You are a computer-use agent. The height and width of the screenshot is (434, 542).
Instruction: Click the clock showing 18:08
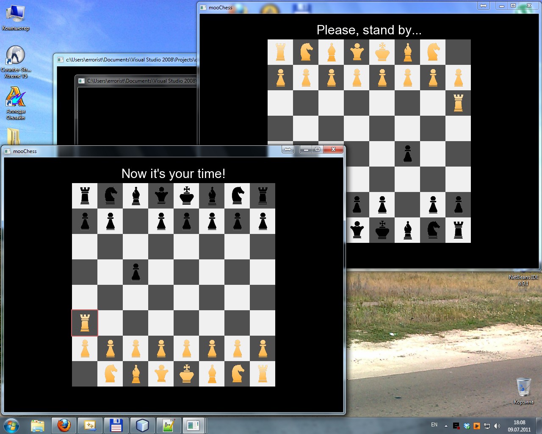(519, 426)
